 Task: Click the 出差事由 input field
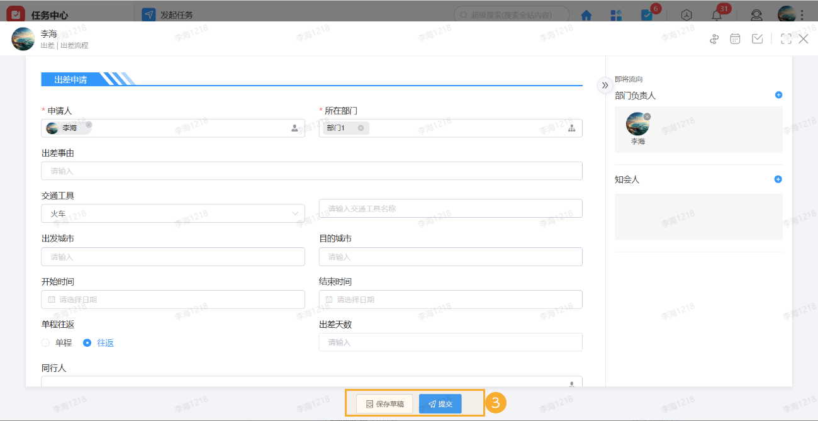click(312, 171)
